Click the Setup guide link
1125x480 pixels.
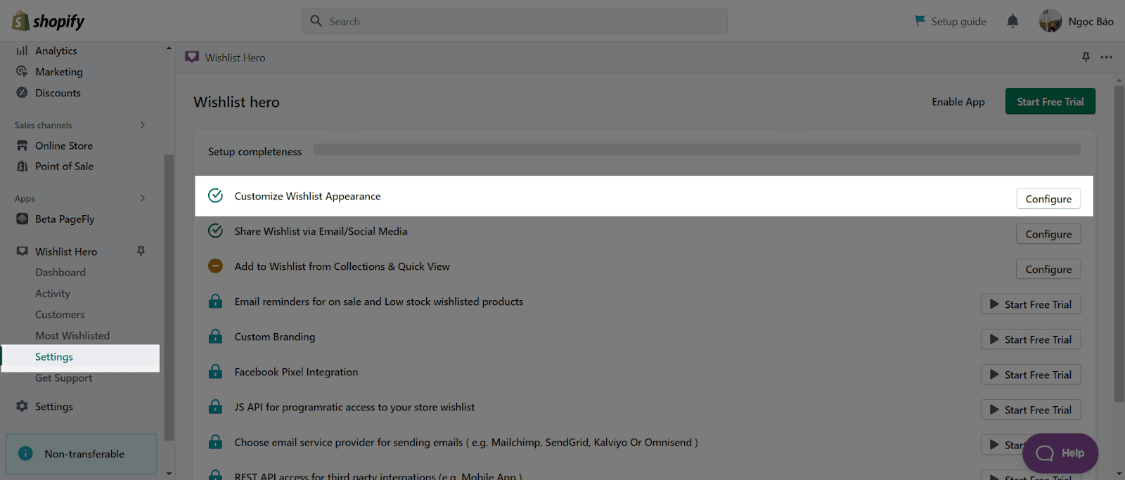[x=958, y=22]
